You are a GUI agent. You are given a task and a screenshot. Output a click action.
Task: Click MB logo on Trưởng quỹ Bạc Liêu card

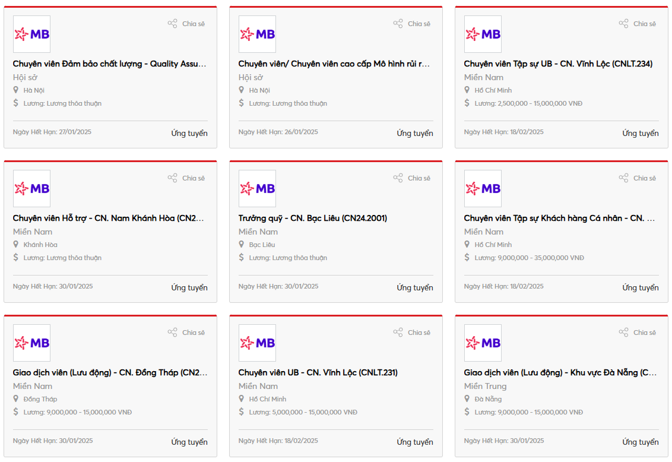257,189
